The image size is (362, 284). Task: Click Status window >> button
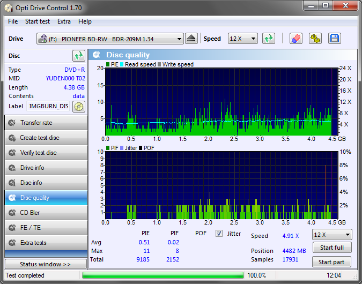click(x=46, y=264)
